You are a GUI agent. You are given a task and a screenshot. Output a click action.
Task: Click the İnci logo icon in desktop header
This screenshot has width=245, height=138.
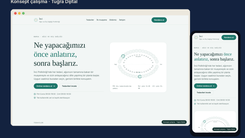[x=36, y=20]
